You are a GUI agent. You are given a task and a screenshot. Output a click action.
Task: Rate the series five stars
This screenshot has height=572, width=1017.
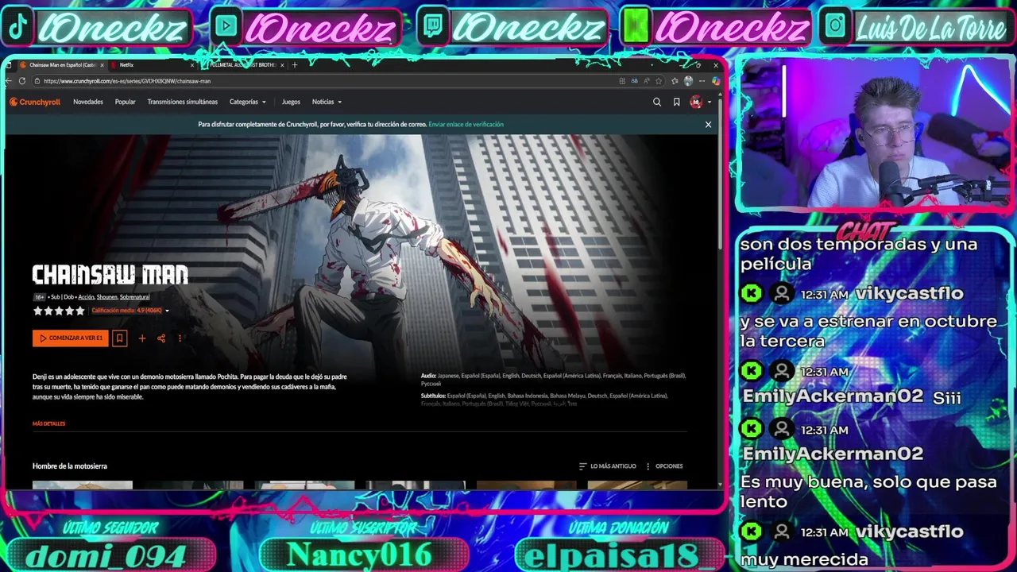click(79, 311)
